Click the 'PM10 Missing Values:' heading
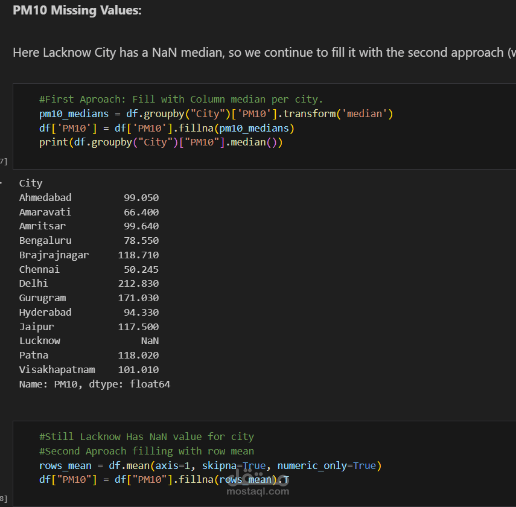Viewport: 516px width, 507px height. (x=77, y=10)
